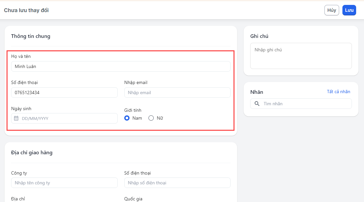Focus the Nhập email input box

click(177, 93)
